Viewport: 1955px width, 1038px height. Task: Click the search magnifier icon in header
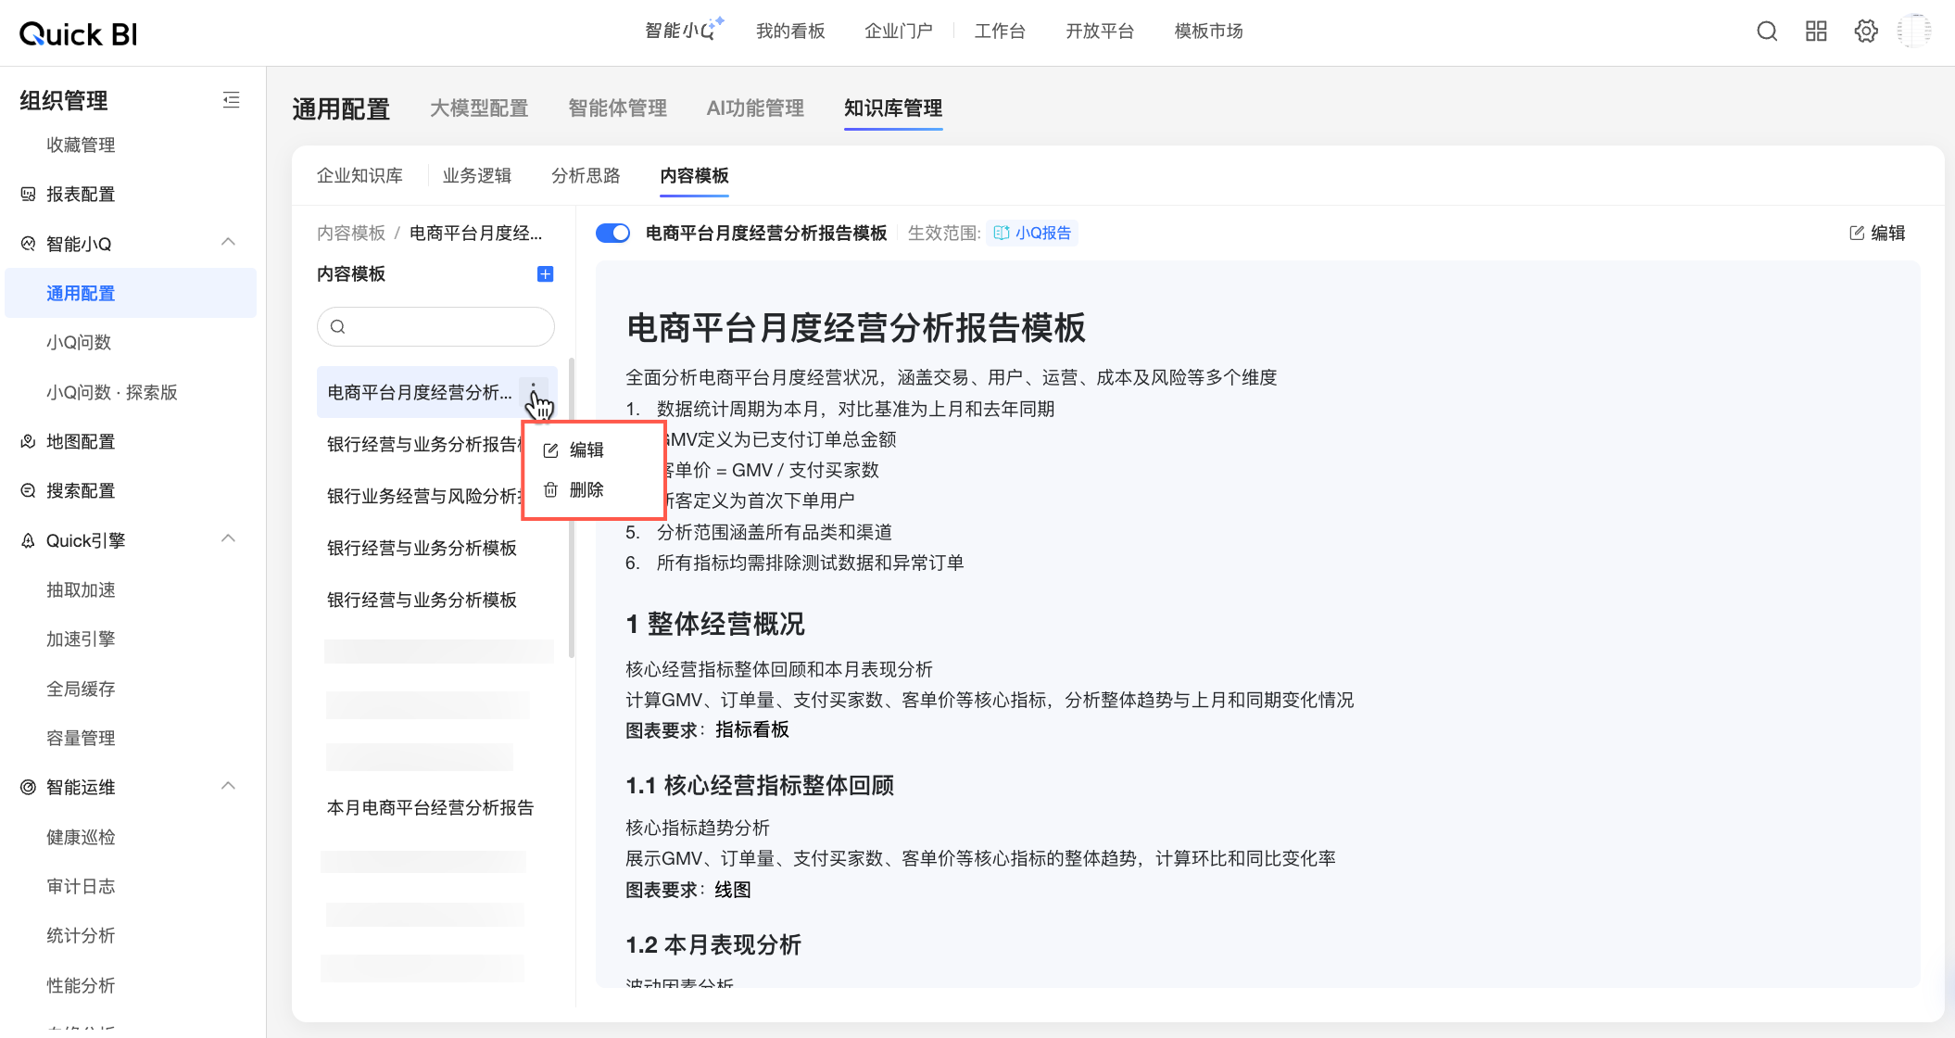[x=1767, y=32]
